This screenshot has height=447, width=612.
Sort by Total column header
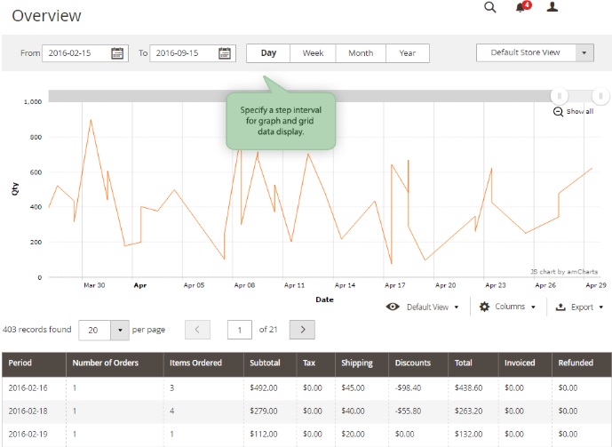(473, 364)
